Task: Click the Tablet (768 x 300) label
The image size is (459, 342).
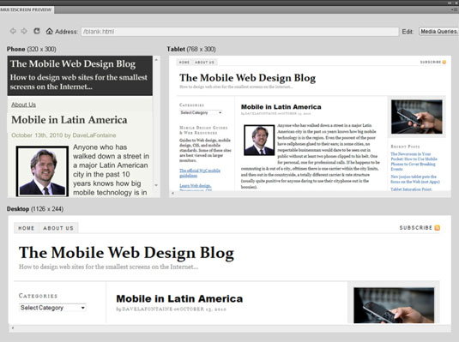Action: (191, 49)
